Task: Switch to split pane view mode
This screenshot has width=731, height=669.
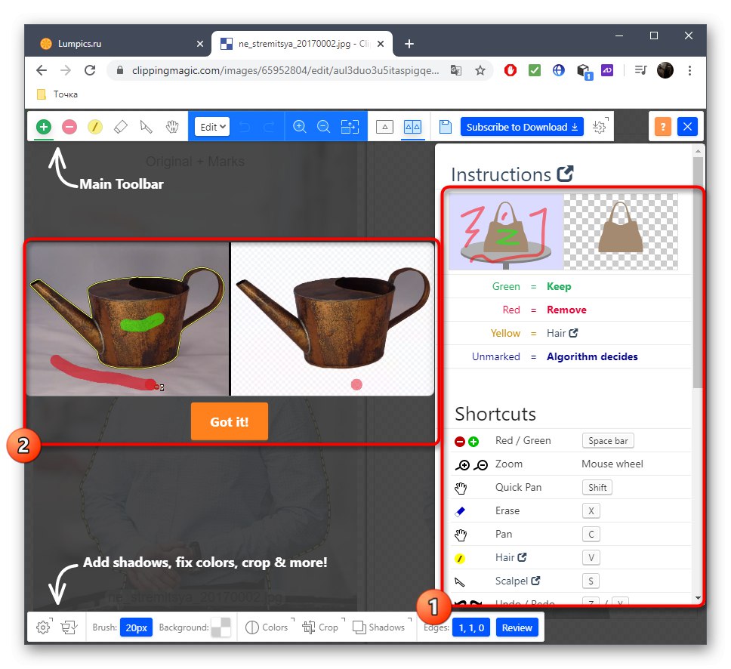Action: click(412, 127)
